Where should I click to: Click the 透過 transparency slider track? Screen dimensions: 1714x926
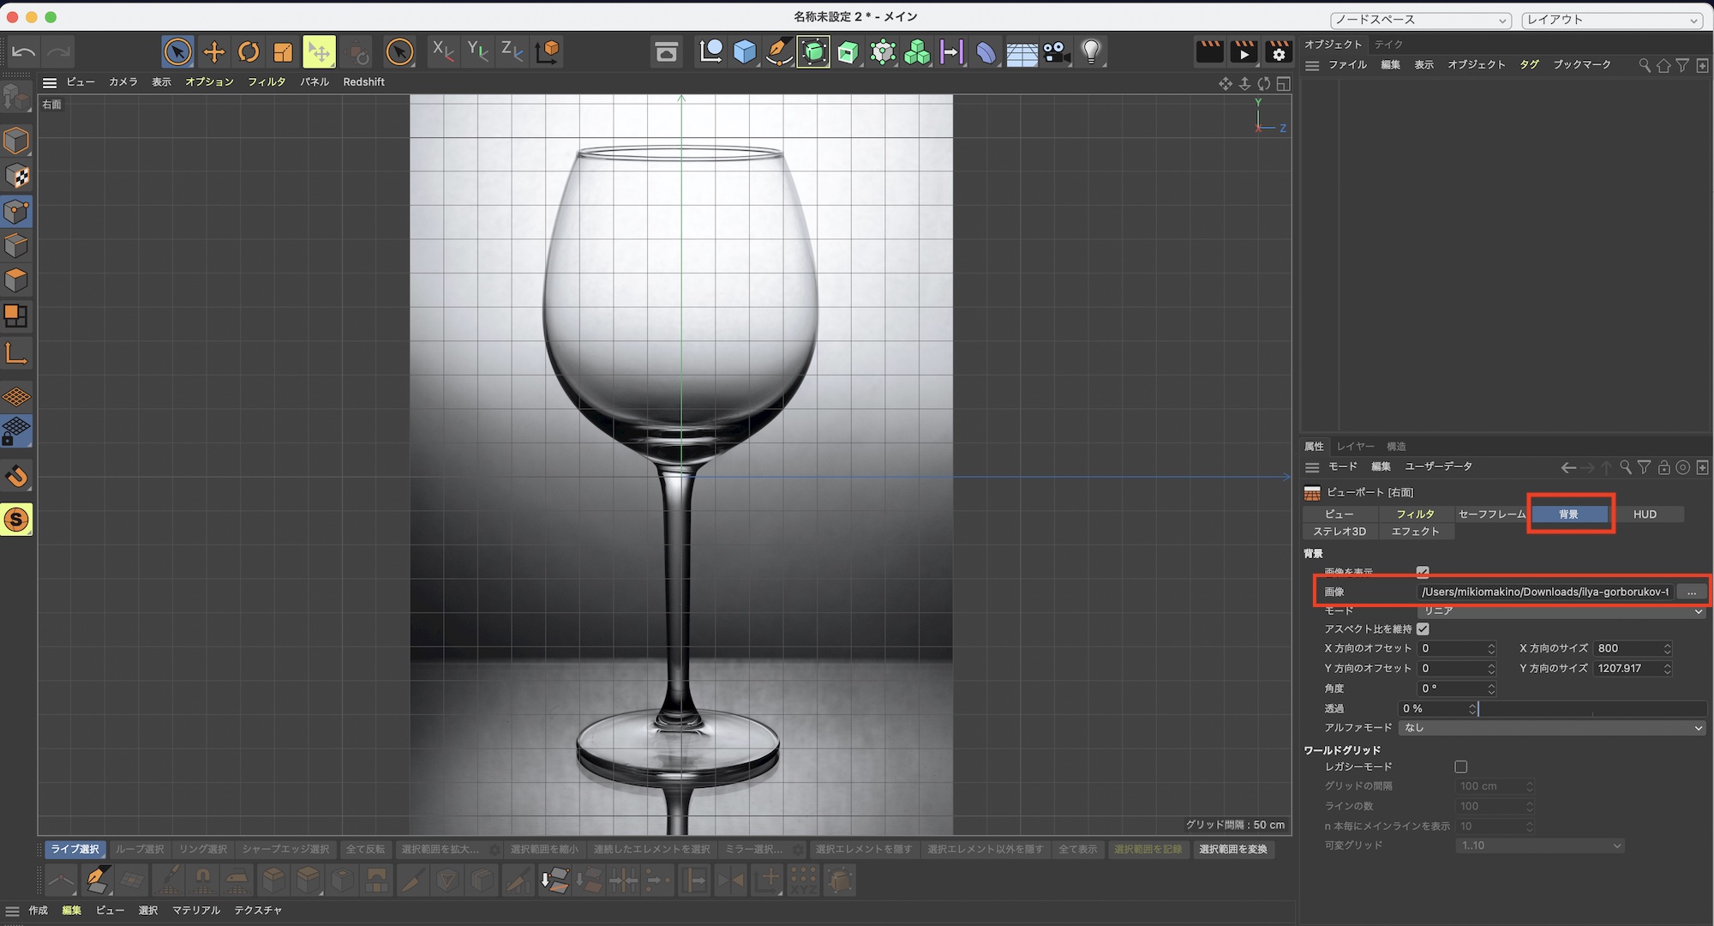(x=1592, y=709)
